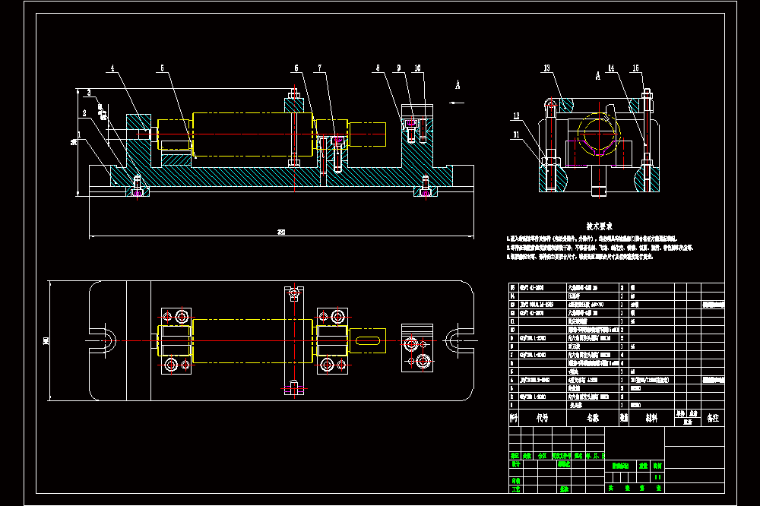Click the 材料 column header in parts list
Screen dimensions: 760x506
(x=651, y=418)
